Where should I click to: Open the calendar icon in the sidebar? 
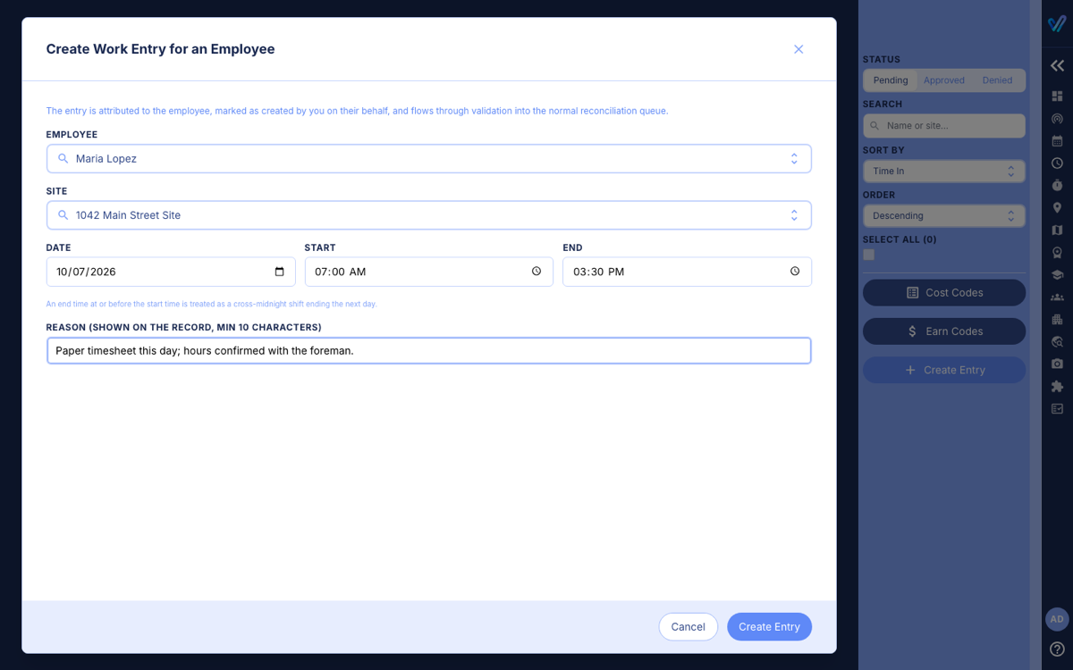(x=1057, y=141)
